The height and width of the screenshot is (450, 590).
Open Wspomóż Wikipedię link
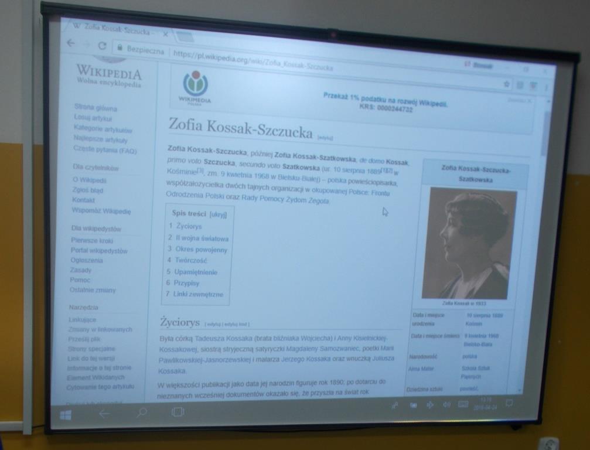(101, 211)
